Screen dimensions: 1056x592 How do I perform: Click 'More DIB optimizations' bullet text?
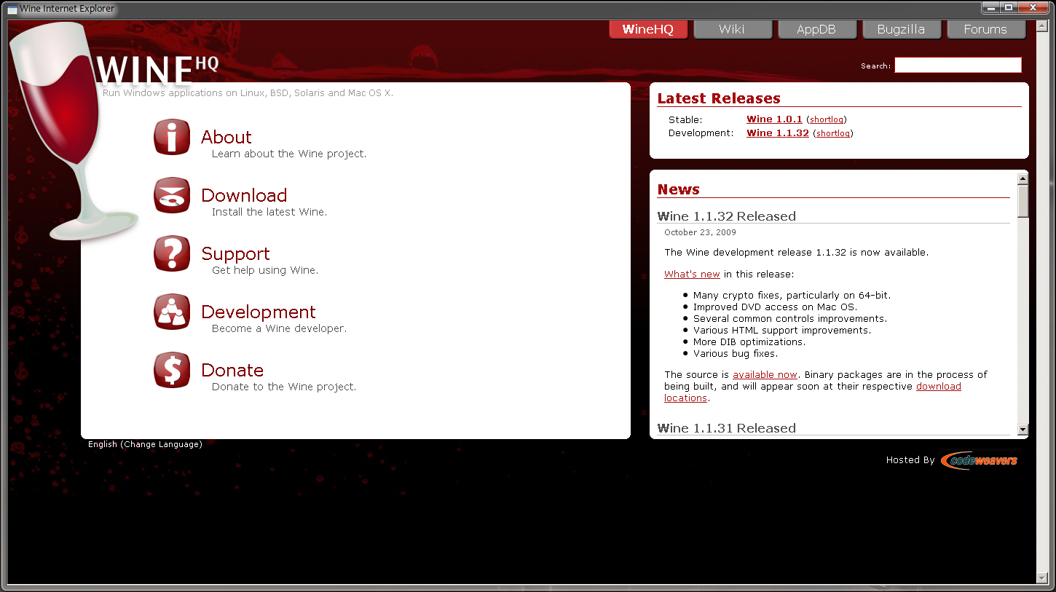pyautogui.click(x=749, y=342)
